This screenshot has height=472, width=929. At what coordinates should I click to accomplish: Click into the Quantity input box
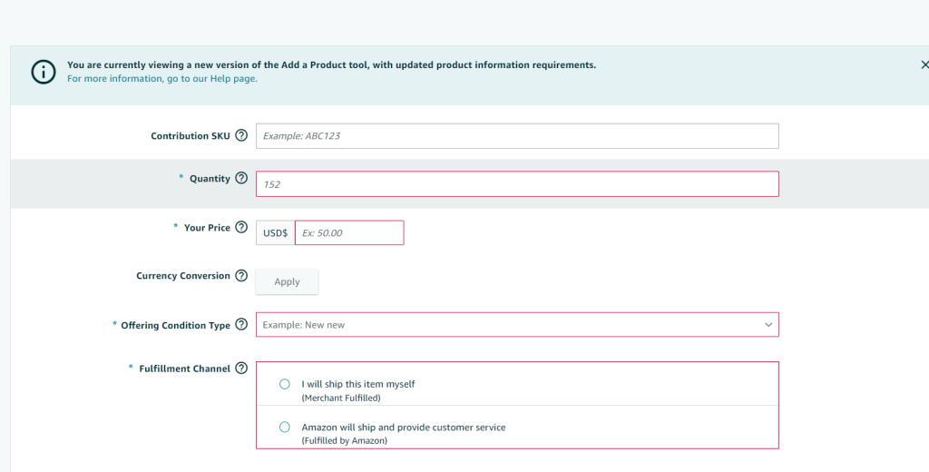[517, 184]
